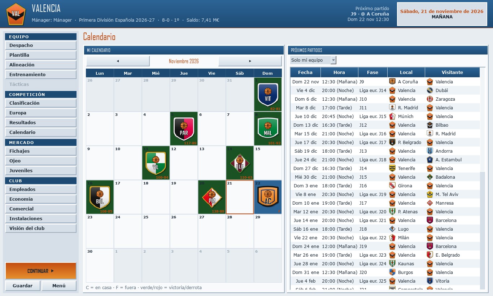Open the 'Solo mi equipo' filter dropdown
Screen dimensions: 493x296
[313, 60]
